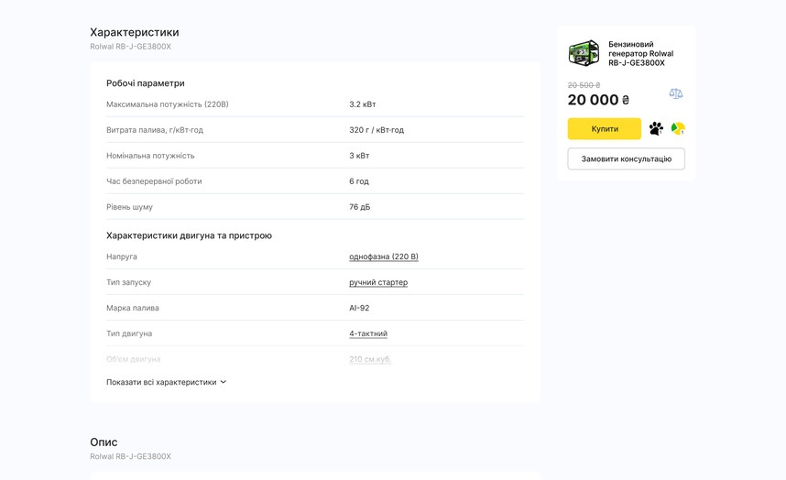This screenshot has height=480, width=786.
Task: Click the Марка палива label
Action: 133,308
